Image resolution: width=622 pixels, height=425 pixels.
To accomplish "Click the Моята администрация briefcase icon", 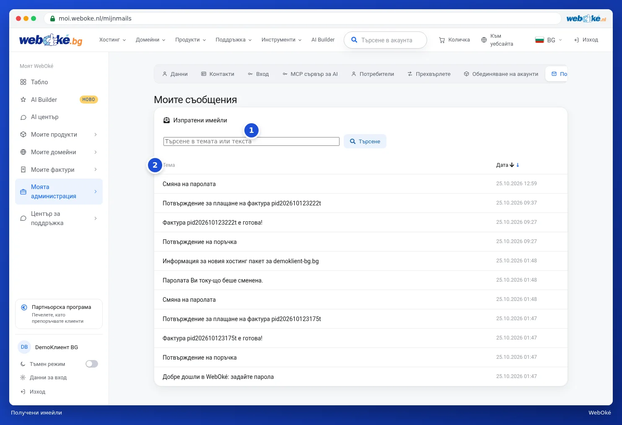I will pos(23,192).
